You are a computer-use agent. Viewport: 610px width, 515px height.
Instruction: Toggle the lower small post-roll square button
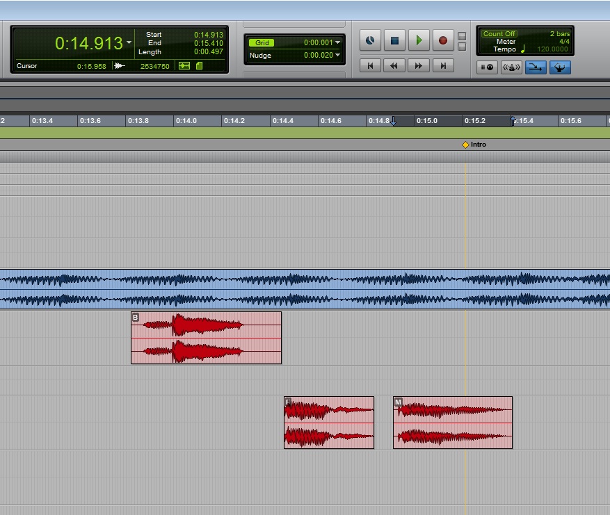[462, 47]
